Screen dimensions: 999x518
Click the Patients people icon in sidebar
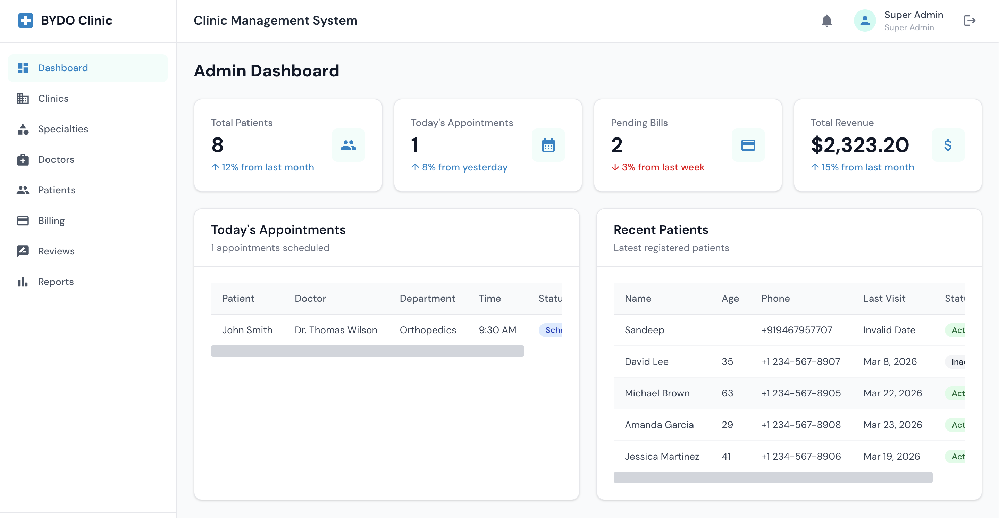(x=23, y=190)
